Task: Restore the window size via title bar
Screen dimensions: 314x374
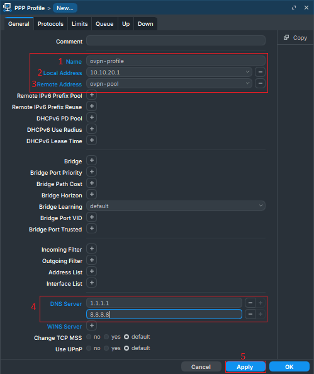Action: [x=294, y=8]
